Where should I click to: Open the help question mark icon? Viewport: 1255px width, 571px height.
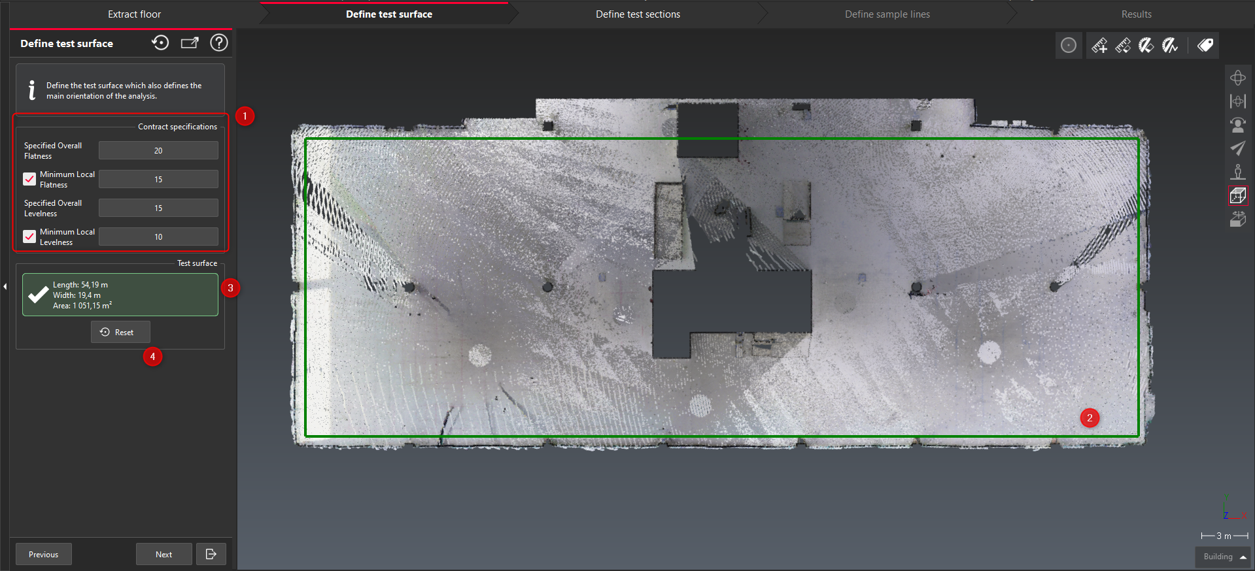(219, 43)
